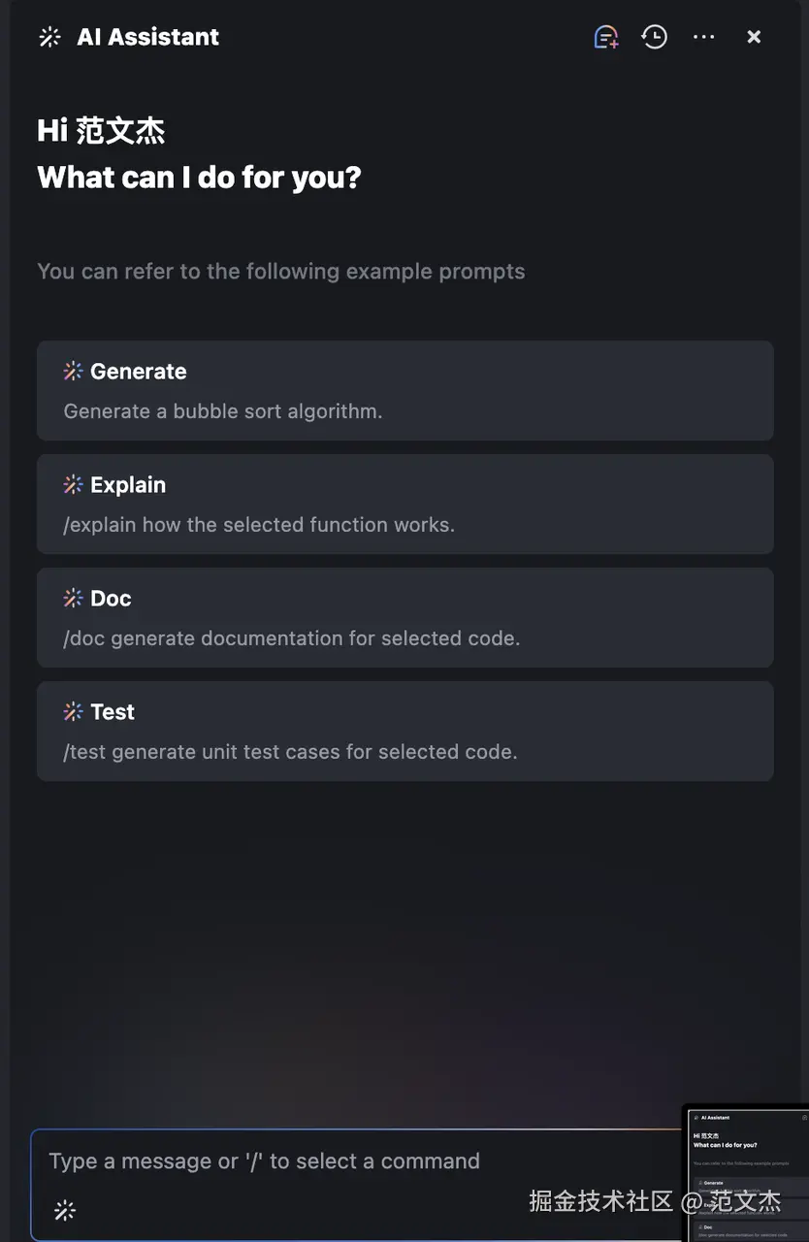Start a new chat session
809x1242 pixels.
point(606,37)
